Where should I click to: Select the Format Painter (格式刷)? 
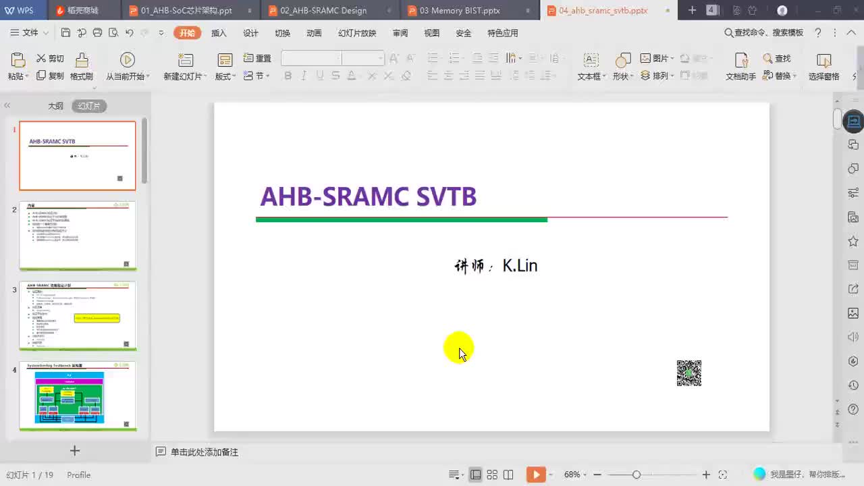click(82, 67)
